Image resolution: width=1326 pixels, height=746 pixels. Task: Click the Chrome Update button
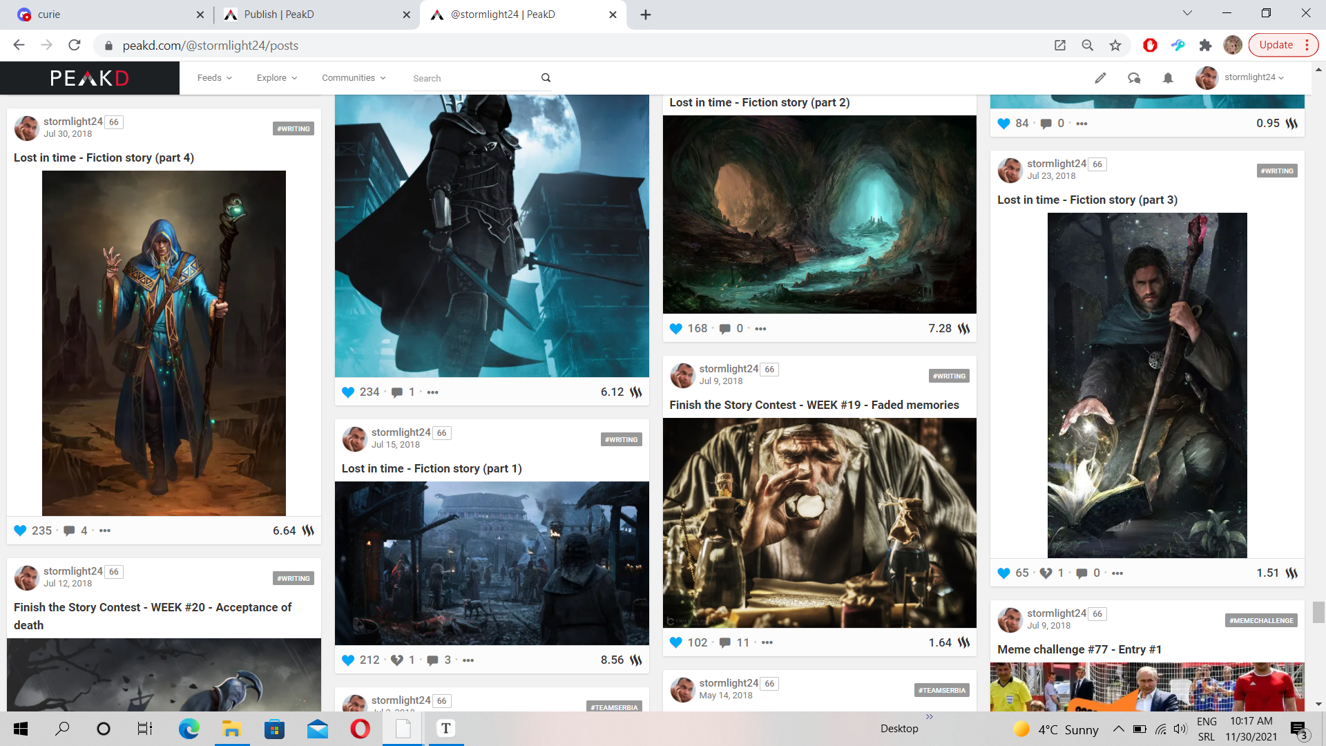[x=1283, y=45]
